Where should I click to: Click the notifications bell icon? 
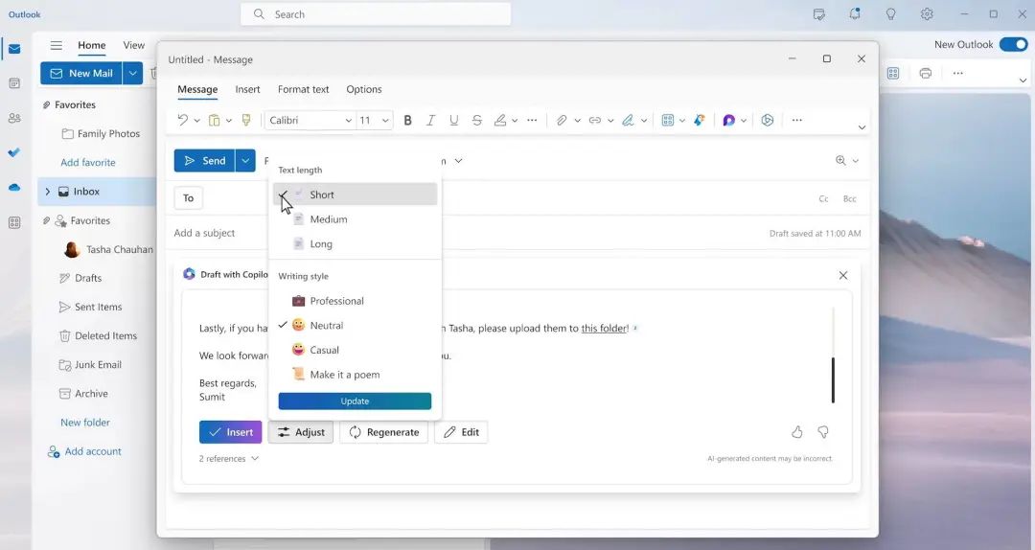click(855, 14)
